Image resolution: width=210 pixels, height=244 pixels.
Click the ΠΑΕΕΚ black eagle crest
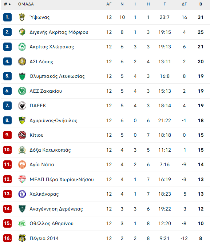[x=22, y=106]
